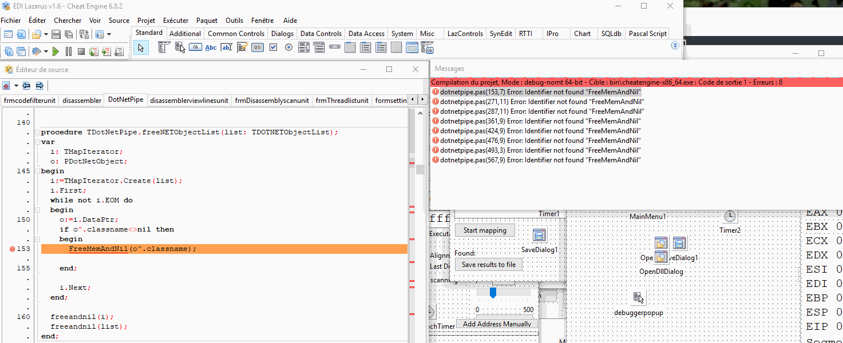Select the TLabel component labeled Abc
Image resolution: width=843 pixels, height=343 pixels.
coord(211,47)
